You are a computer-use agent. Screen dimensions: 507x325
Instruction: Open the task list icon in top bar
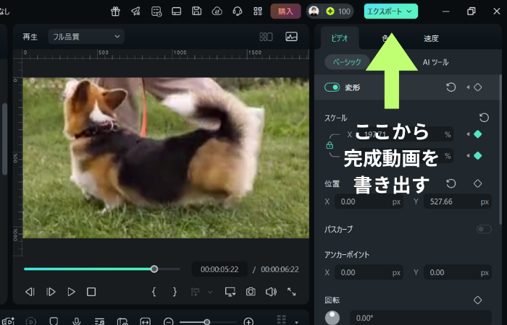[156, 12]
